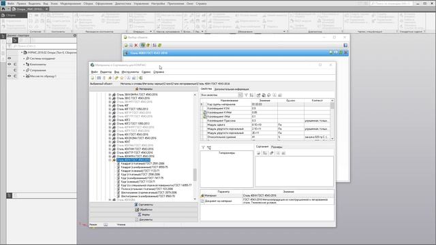436x245 pixels.
Task: Open the Обработки section button
Action: [x=144, y=210]
